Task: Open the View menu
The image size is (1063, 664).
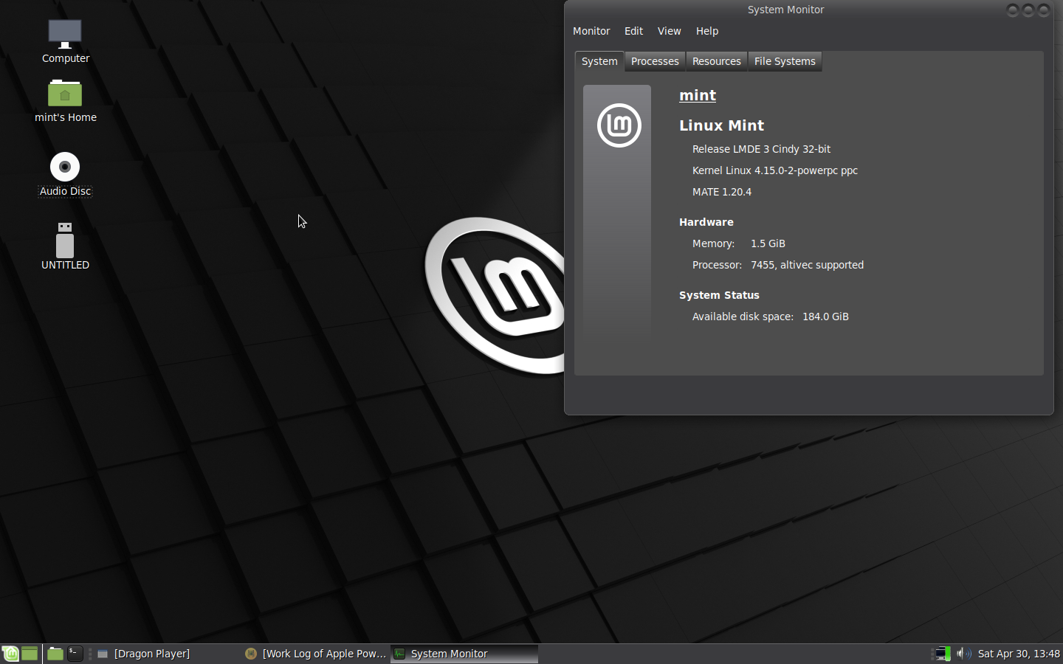Action: [x=669, y=31]
